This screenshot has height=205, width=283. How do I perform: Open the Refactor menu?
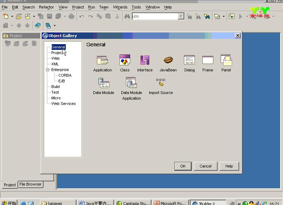(x=46, y=7)
